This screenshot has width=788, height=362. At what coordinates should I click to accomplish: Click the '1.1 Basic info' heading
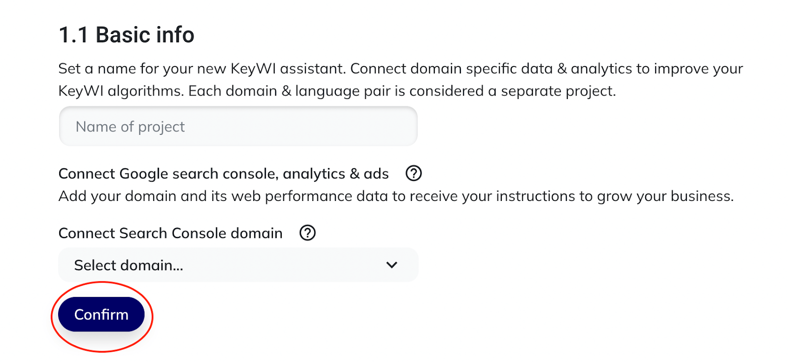pyautogui.click(x=126, y=35)
